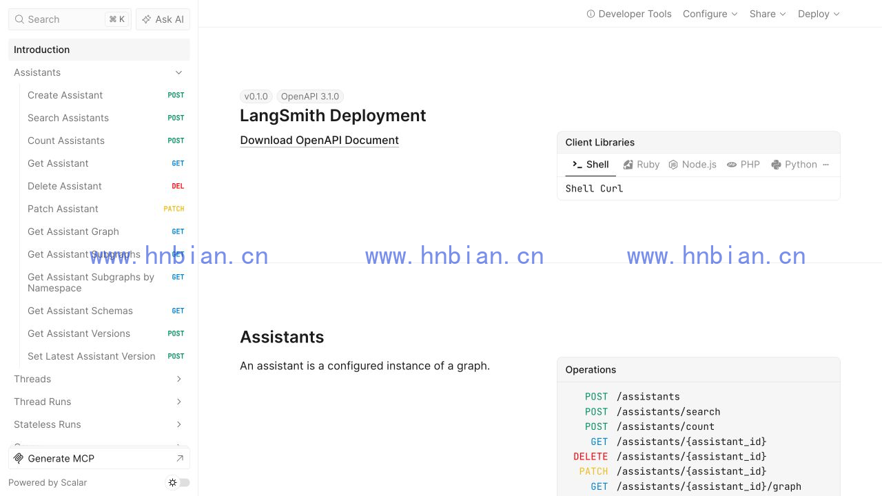This screenshot has height=496, width=882.
Task: Click the Ruby library icon
Action: 628,165
